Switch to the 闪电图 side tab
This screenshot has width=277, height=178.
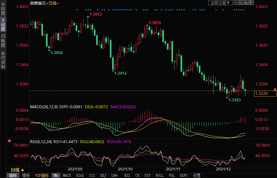(3, 38)
